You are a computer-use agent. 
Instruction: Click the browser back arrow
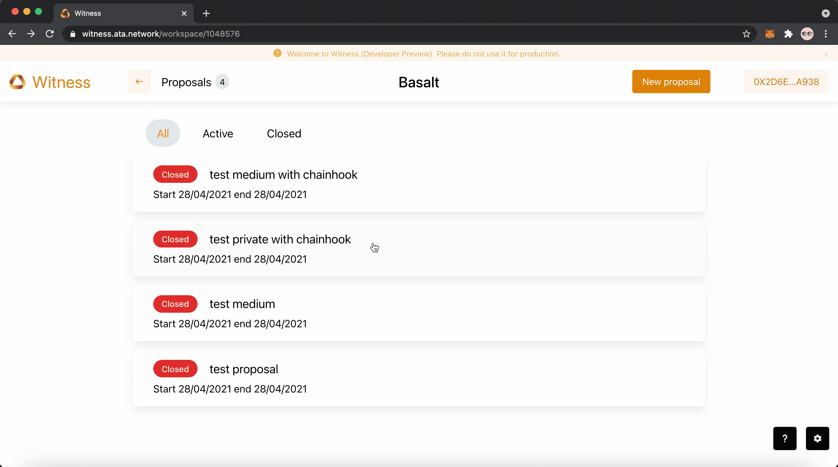tap(12, 34)
